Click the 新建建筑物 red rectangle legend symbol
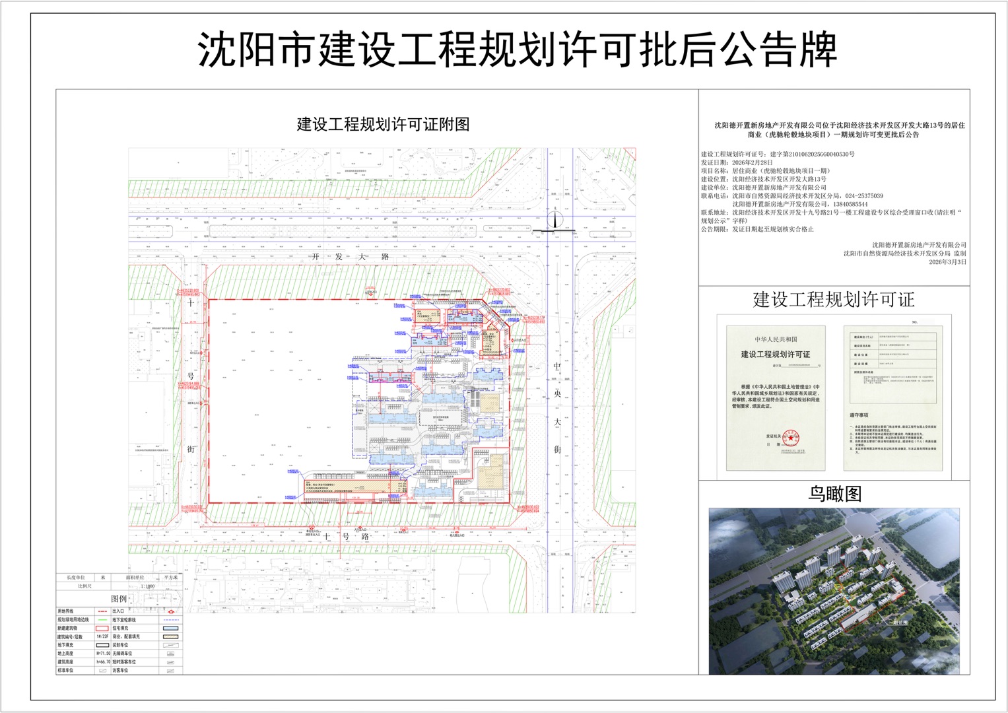Image resolution: width=1008 pixels, height=713 pixels. tap(102, 628)
